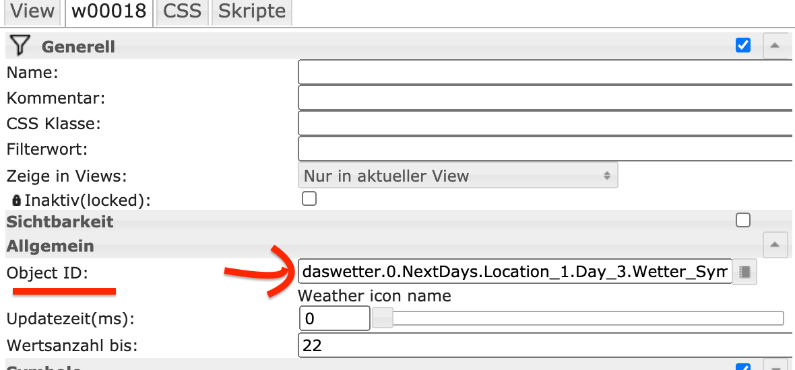The width and height of the screenshot is (795, 370).
Task: Click the Updatezeit(ms) number field
Action: (334, 318)
